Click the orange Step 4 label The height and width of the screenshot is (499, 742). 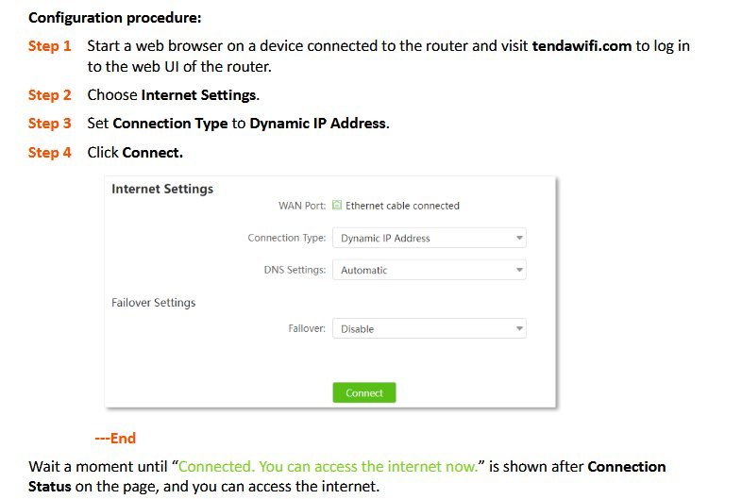[49, 152]
